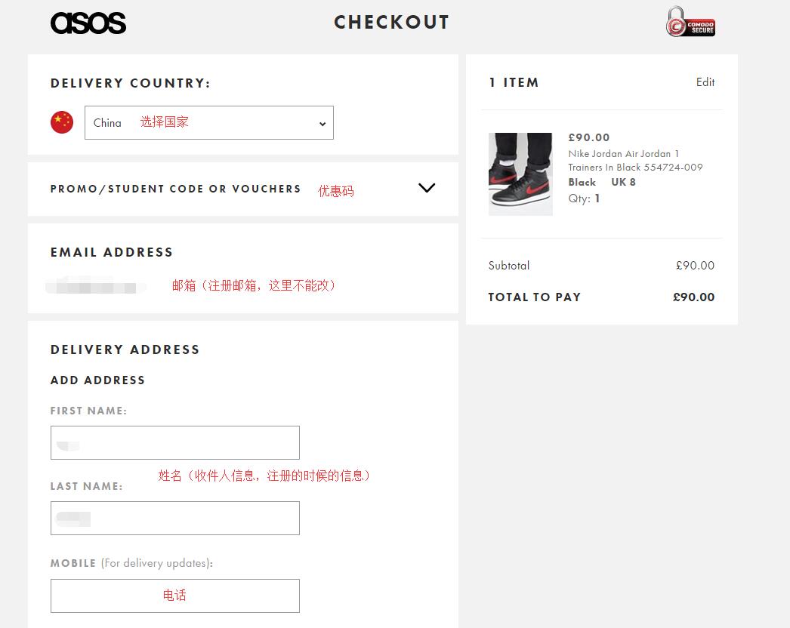Click the Checkout page title

click(x=391, y=22)
